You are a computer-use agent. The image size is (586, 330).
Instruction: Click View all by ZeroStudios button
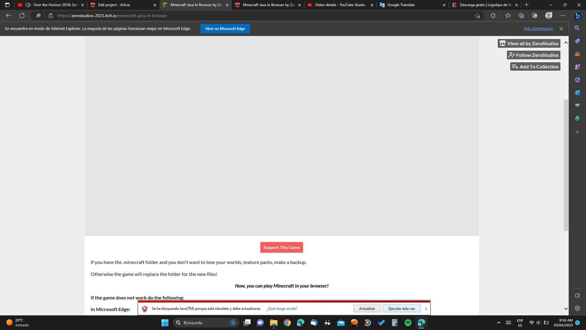coord(529,44)
